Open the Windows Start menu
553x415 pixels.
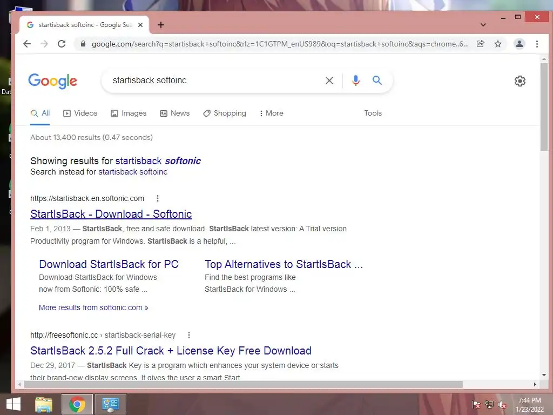(x=14, y=404)
